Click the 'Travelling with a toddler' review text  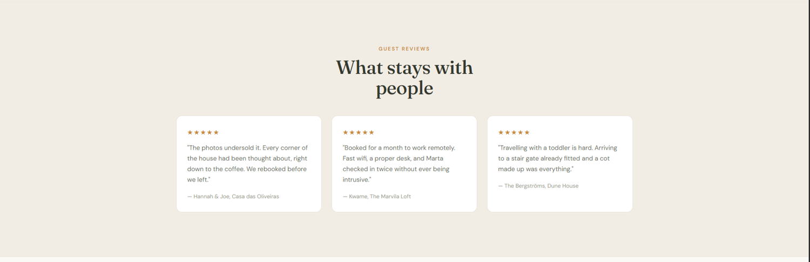pyautogui.click(x=558, y=158)
